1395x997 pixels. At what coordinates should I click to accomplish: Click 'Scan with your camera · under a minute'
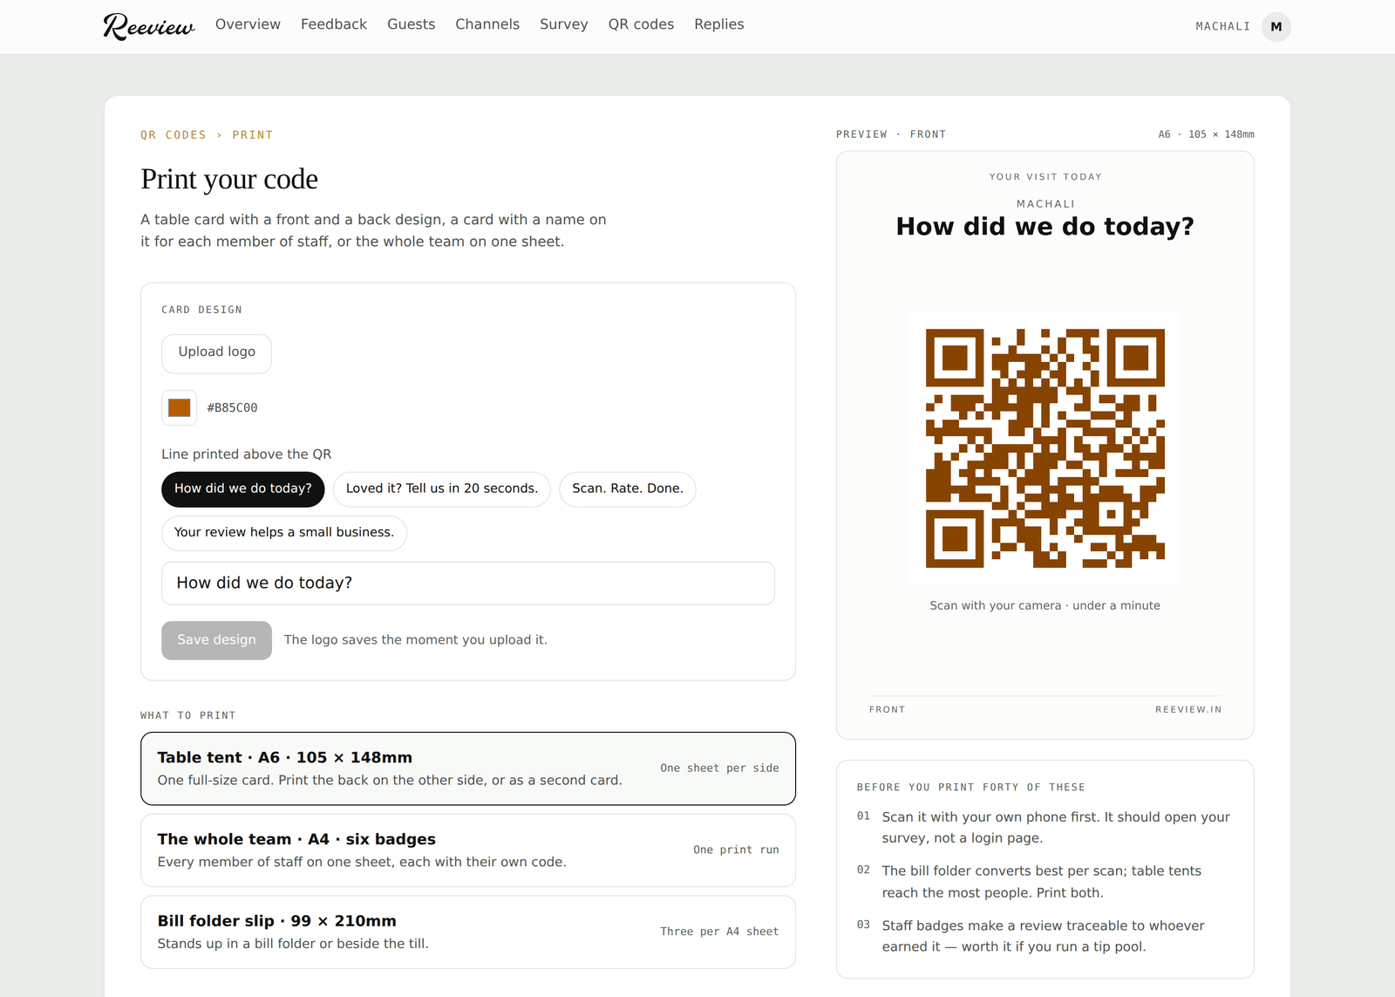[1045, 605]
